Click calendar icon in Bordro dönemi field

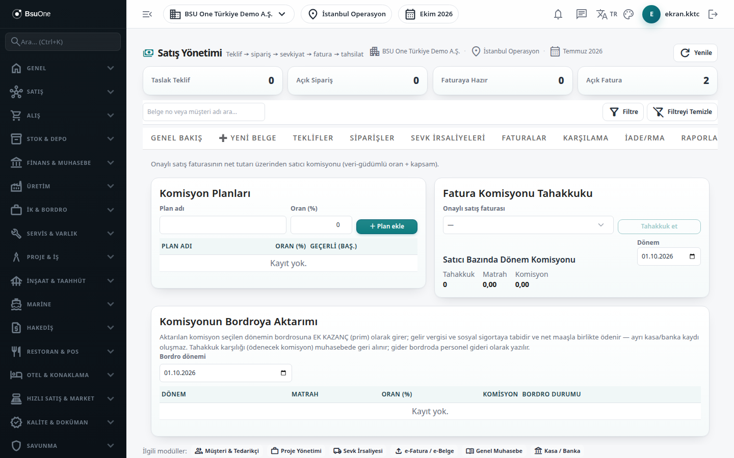click(x=283, y=373)
